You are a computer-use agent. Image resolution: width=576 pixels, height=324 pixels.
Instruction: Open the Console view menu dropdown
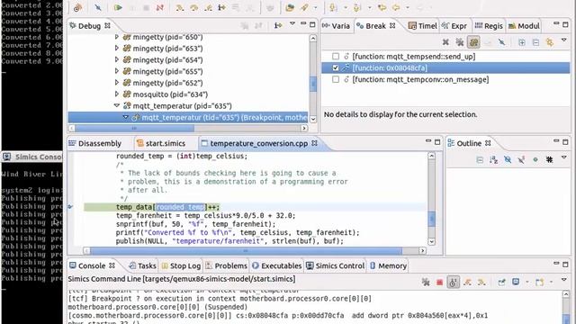click(x=564, y=280)
